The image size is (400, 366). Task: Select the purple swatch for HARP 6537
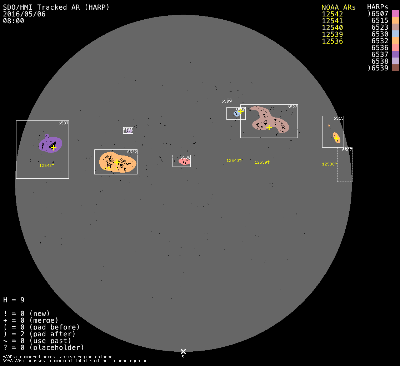pos(395,54)
